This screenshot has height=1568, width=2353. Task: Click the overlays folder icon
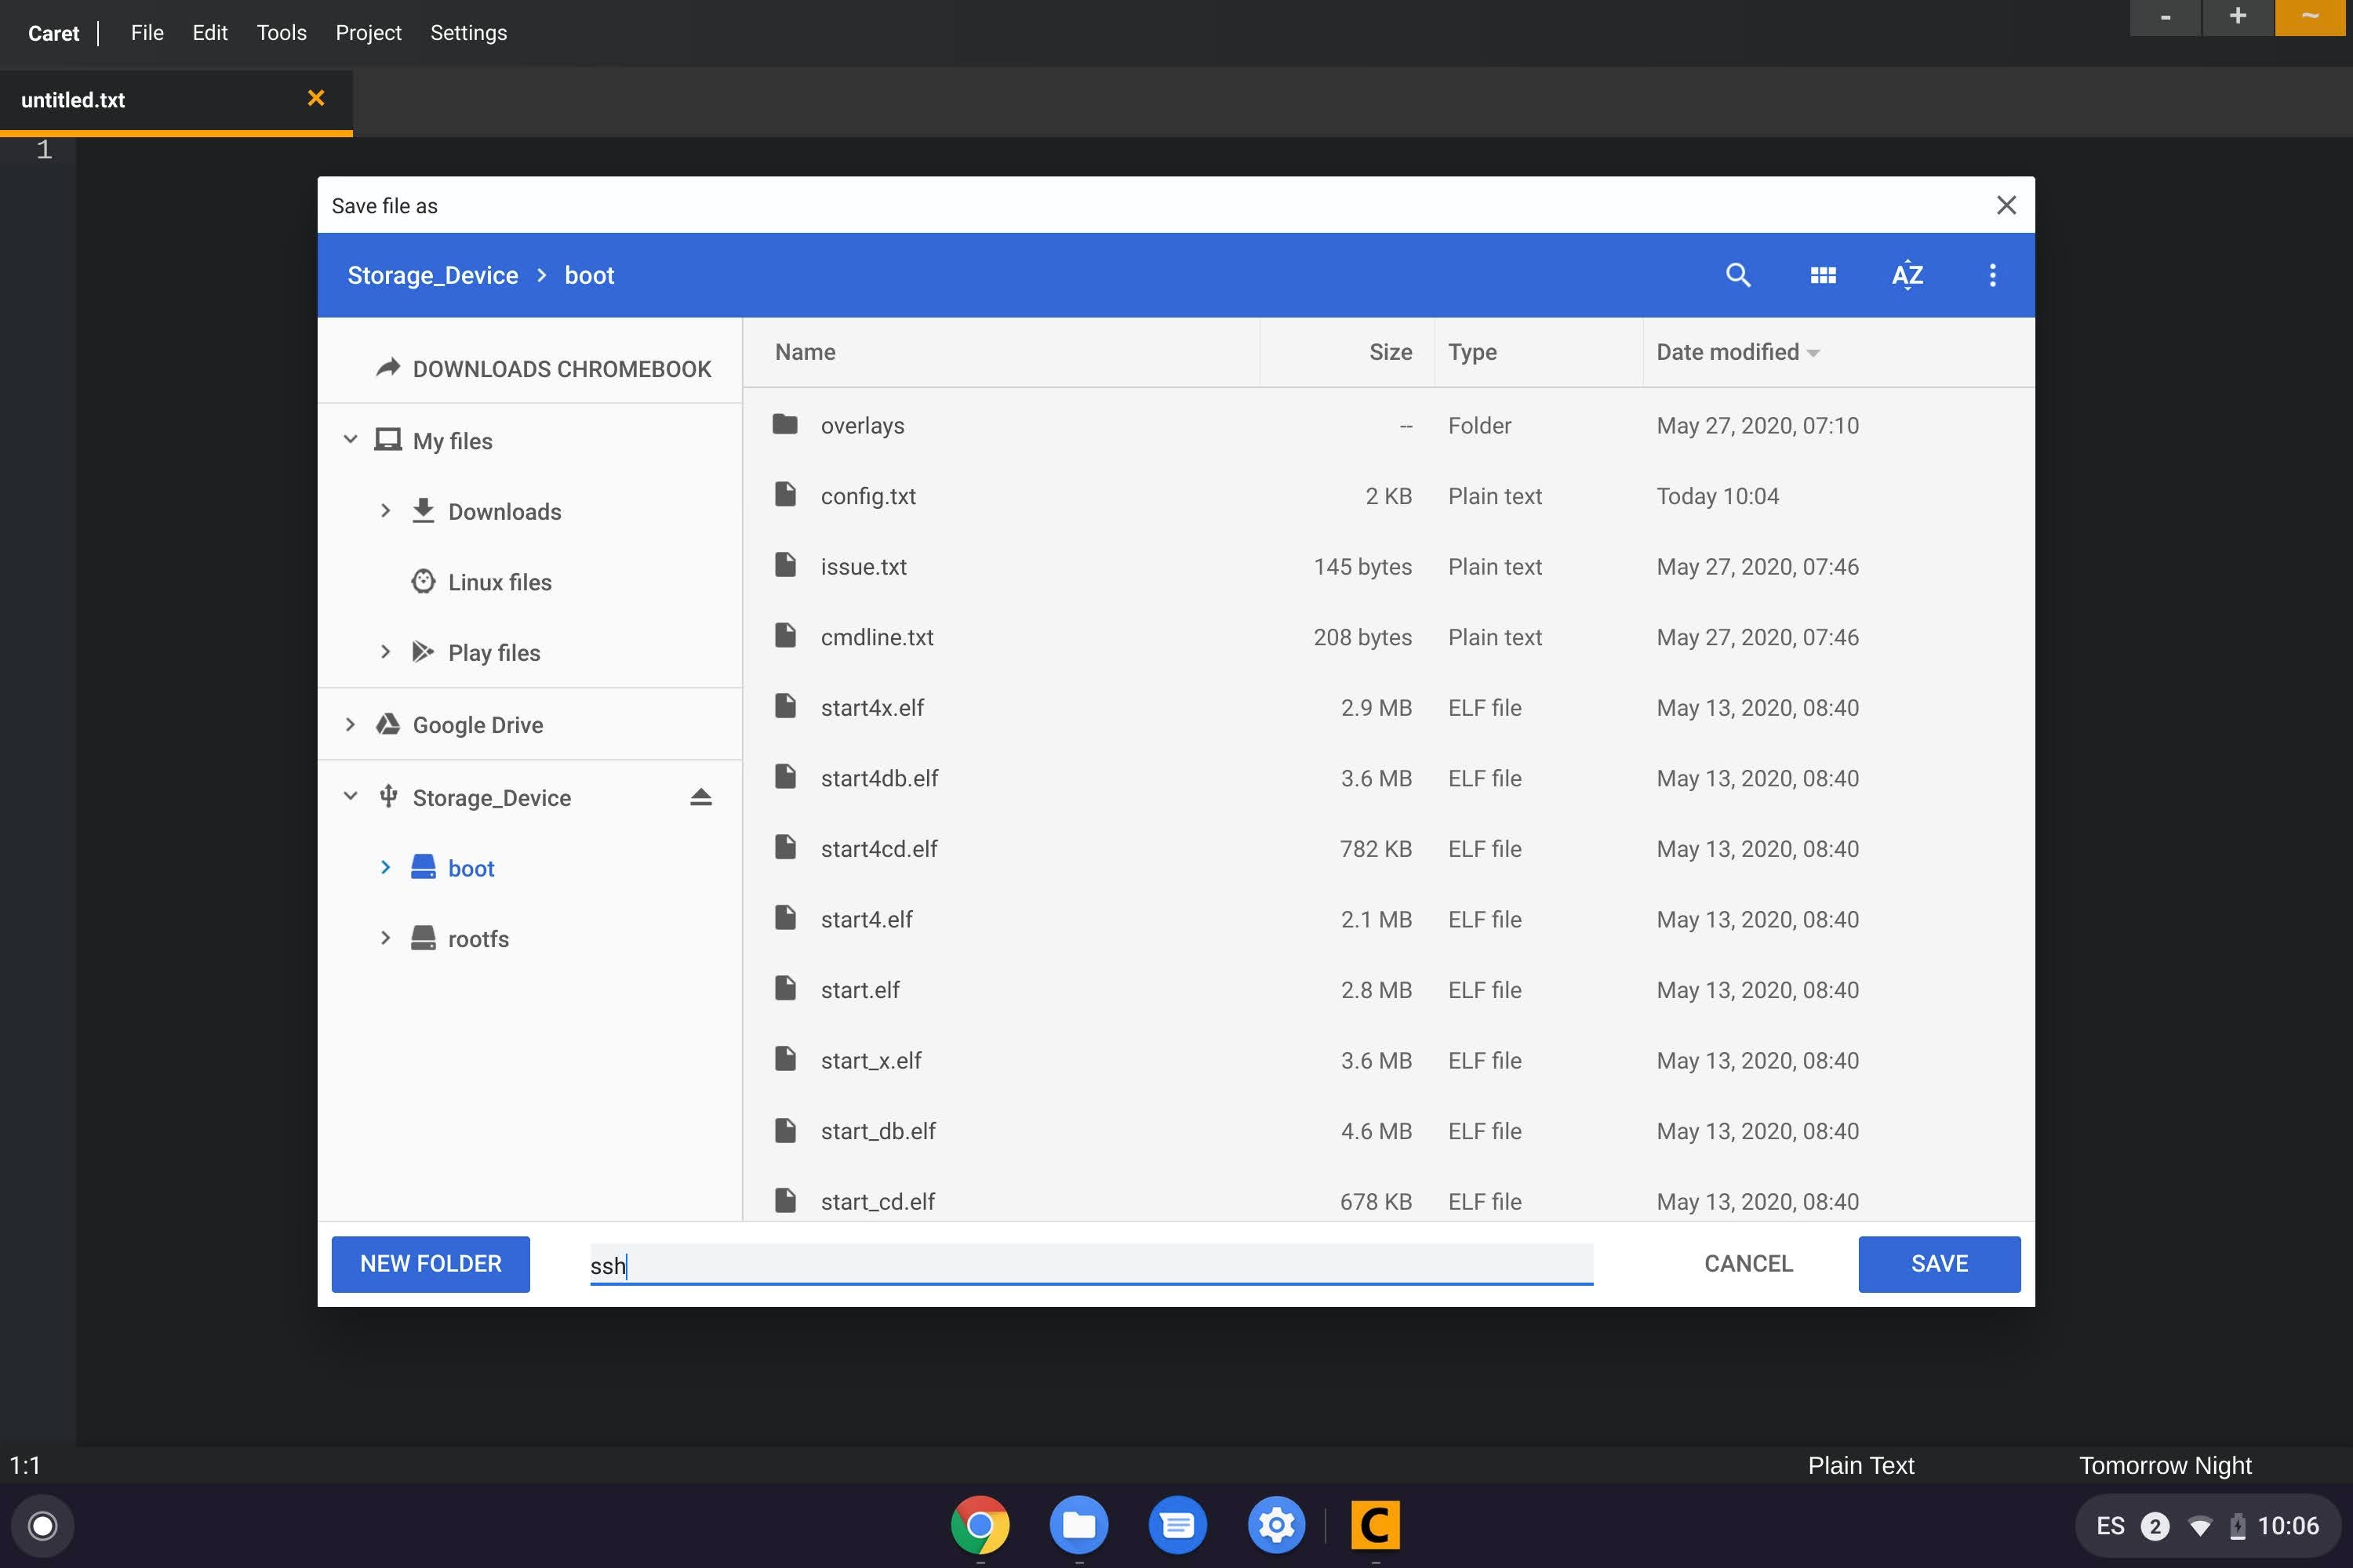coord(785,424)
